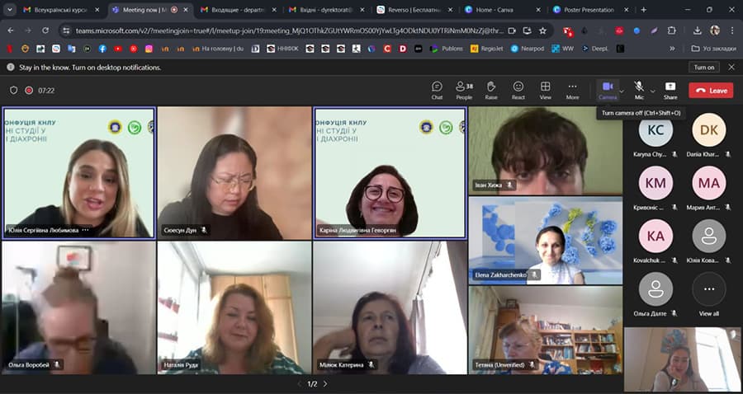
Task: Show more bookmarks overflow chevron
Action: [x=672, y=49]
